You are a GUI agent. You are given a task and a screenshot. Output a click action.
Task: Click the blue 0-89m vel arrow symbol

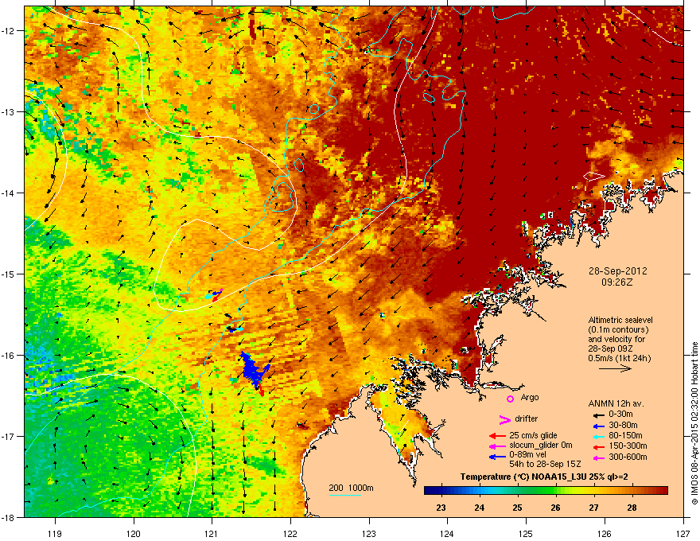coord(497,457)
